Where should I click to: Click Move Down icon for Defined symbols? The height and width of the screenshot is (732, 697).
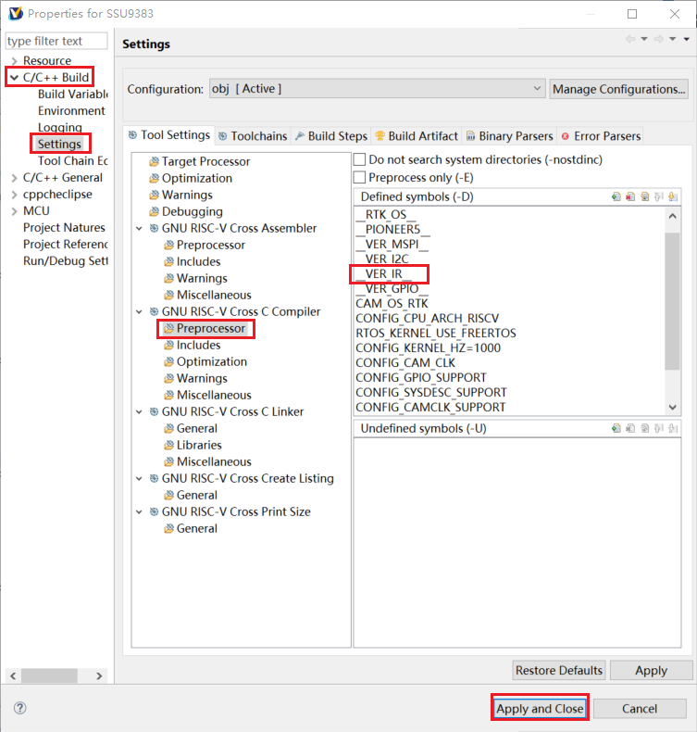point(672,196)
